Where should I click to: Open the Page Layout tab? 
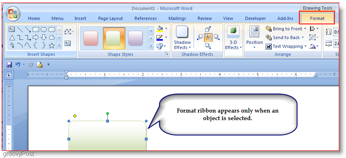pos(111,18)
